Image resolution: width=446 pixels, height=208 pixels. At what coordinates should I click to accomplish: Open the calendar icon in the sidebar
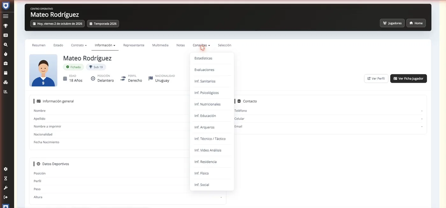click(6, 73)
